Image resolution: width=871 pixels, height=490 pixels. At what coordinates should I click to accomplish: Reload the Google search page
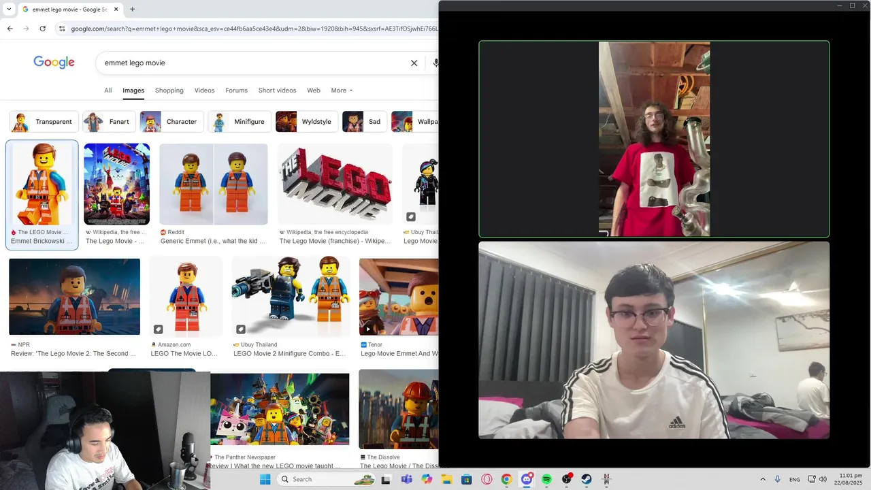[x=42, y=29]
